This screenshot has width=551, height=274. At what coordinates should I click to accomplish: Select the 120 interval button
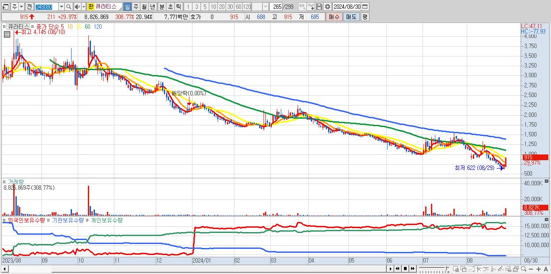pos(247,7)
